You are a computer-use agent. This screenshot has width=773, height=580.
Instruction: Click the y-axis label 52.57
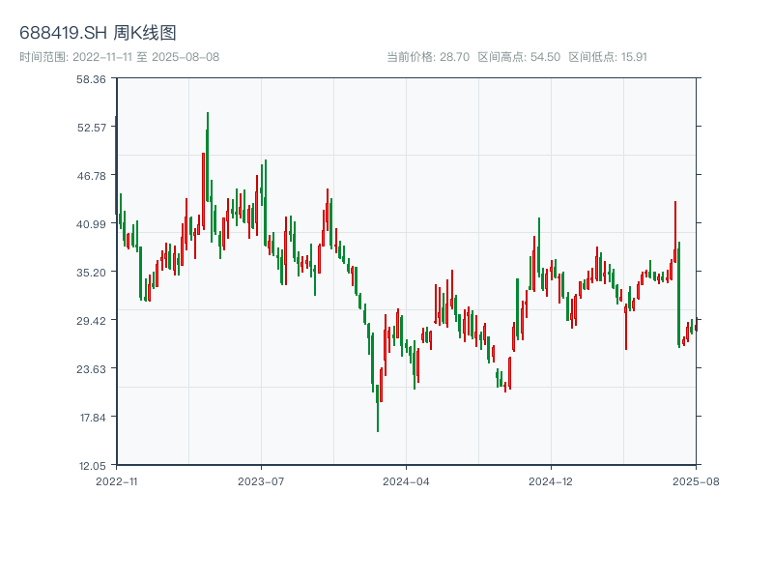tap(91, 128)
